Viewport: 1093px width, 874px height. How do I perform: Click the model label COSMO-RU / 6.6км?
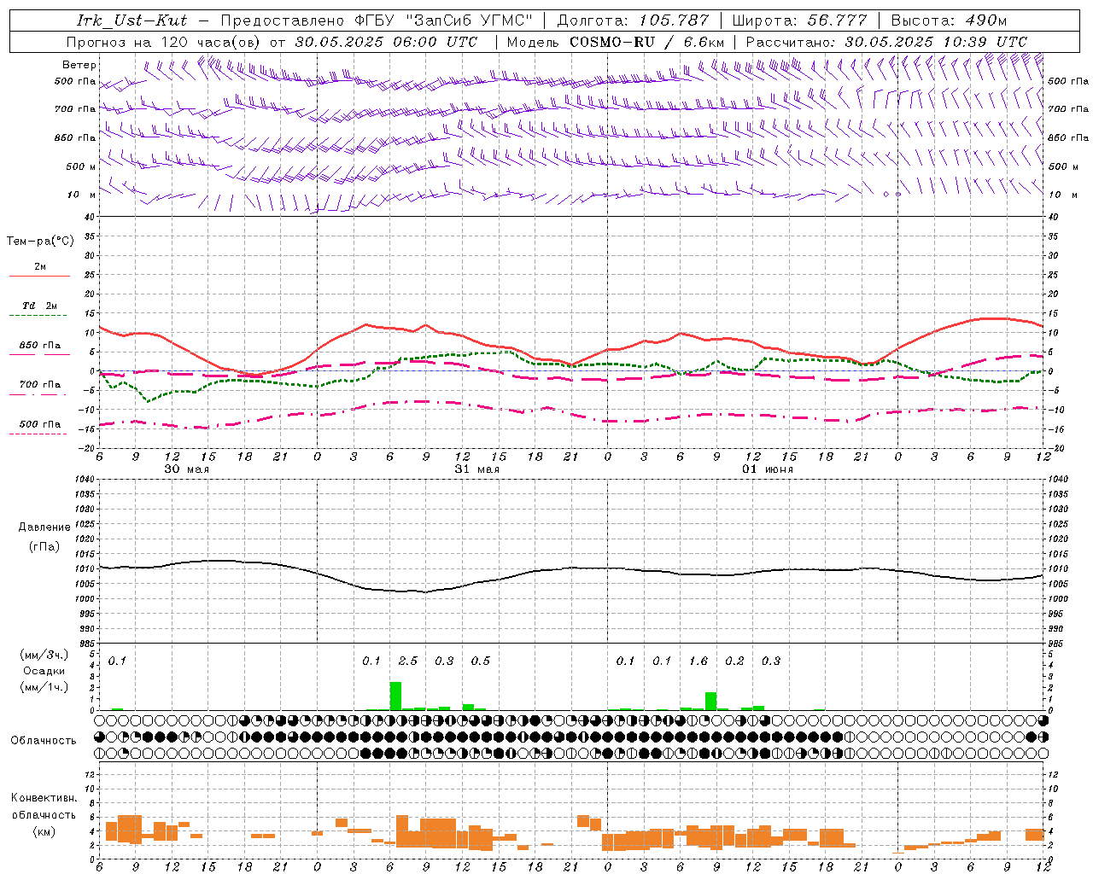(647, 42)
